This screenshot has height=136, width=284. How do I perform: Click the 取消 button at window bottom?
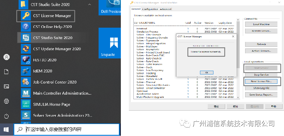pyautogui.click(x=235, y=107)
